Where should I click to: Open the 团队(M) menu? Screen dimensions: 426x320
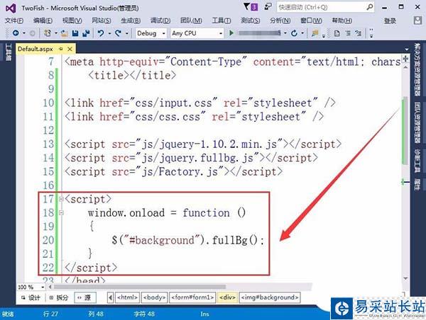[191, 21]
